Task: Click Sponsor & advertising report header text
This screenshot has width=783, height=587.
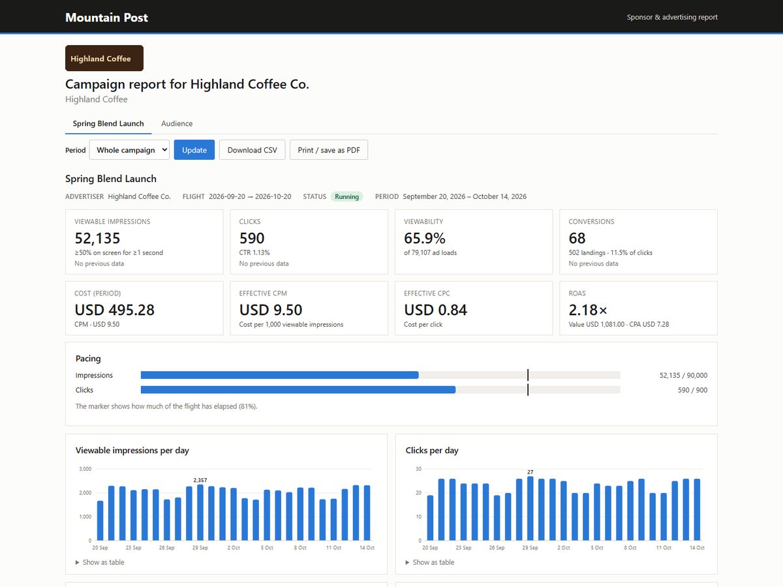Action: point(672,17)
